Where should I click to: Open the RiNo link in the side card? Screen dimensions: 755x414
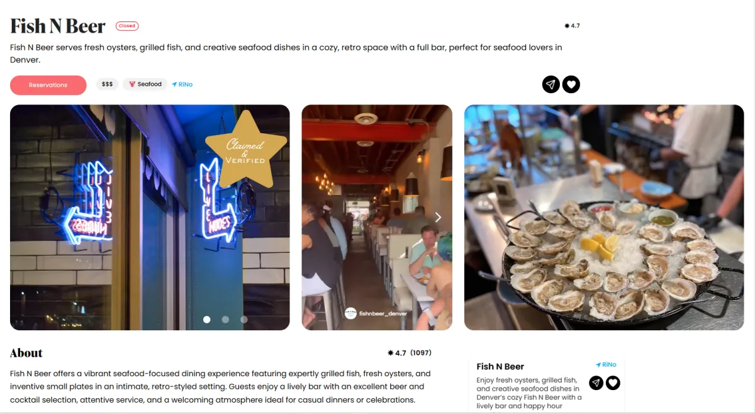[x=607, y=365]
